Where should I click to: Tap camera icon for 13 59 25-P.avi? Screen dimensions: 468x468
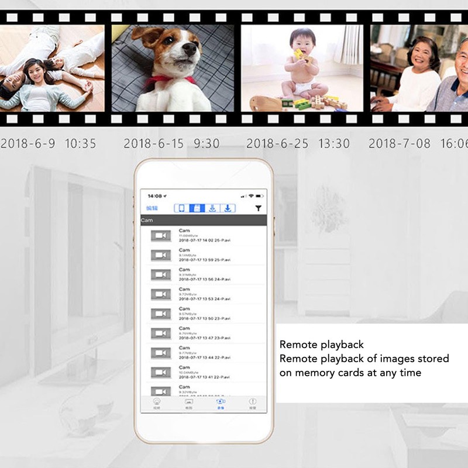coord(160,255)
